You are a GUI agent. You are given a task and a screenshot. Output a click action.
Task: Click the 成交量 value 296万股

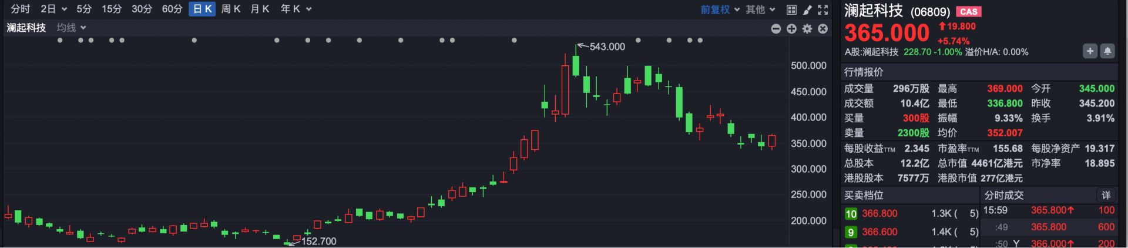[911, 89]
